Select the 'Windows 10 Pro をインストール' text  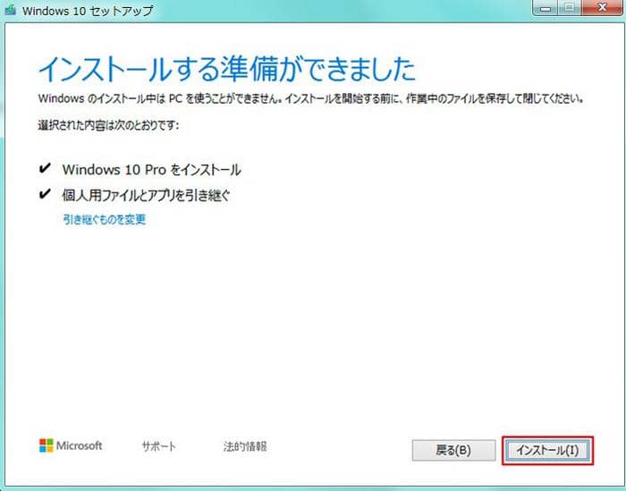click(x=152, y=170)
